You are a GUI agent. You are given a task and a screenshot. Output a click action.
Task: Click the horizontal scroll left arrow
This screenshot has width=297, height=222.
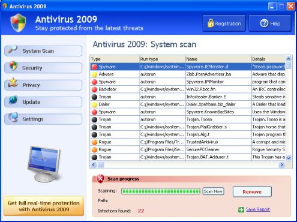(x=94, y=165)
